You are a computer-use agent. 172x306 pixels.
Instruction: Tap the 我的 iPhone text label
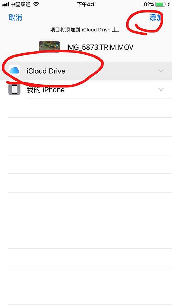(x=46, y=90)
